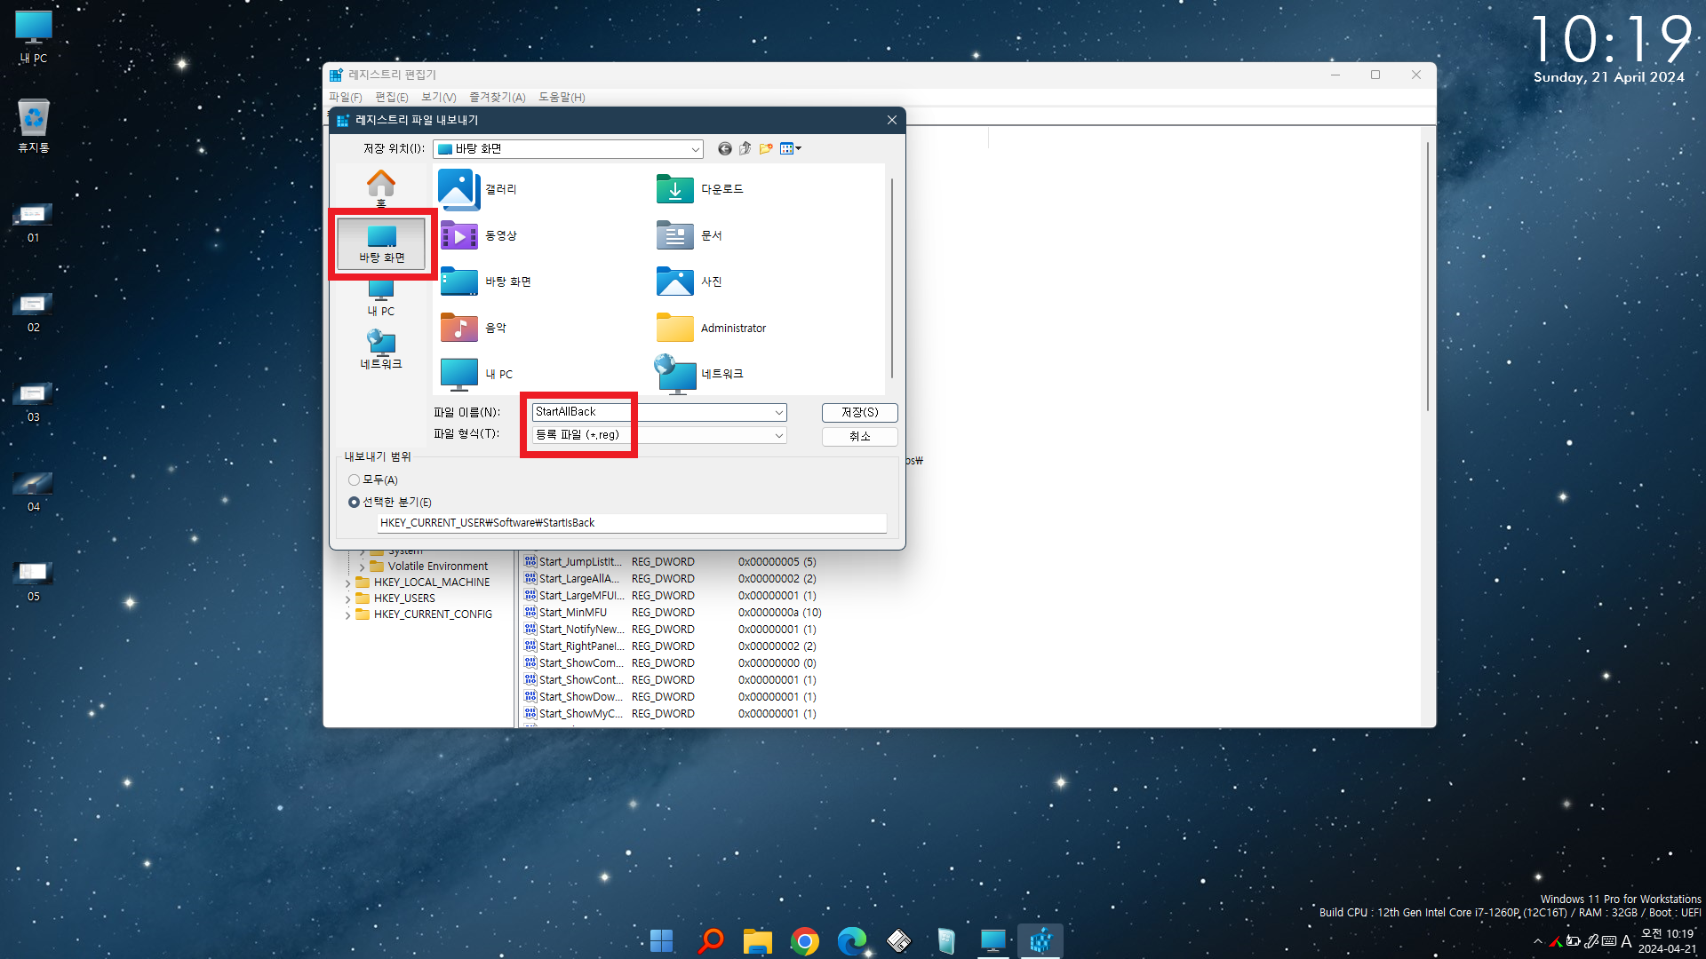Select 네트워크 in the places sidebar
Viewport: 1706px width, 959px height.
click(x=381, y=350)
